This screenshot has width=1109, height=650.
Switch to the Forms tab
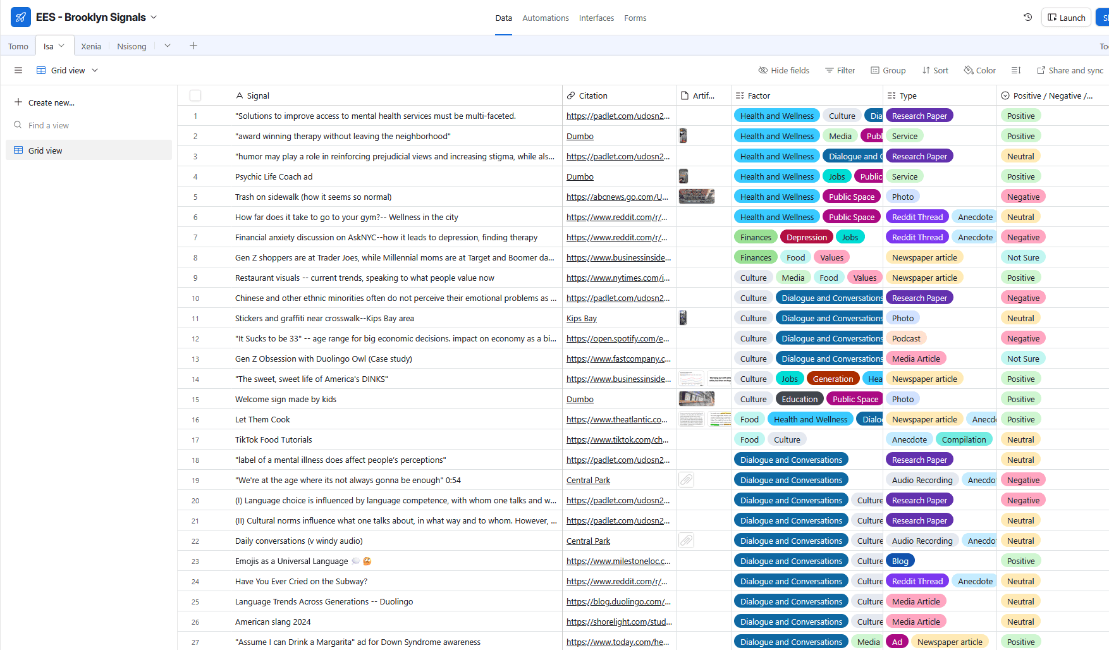tap(635, 18)
